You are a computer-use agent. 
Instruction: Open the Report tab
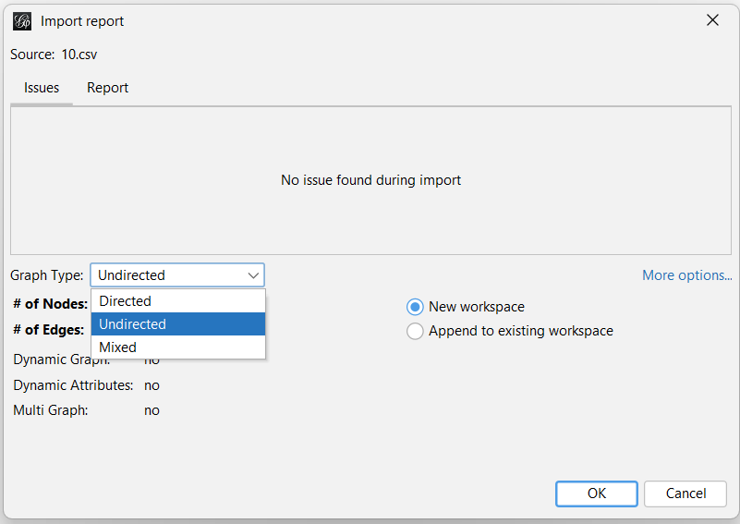coord(107,88)
